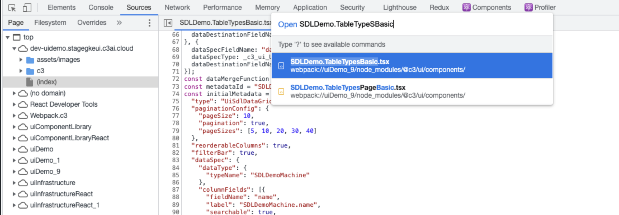This screenshot has width=619, height=215.
Task: Hide the navigator sidebar panel icon
Action: pos(168,23)
